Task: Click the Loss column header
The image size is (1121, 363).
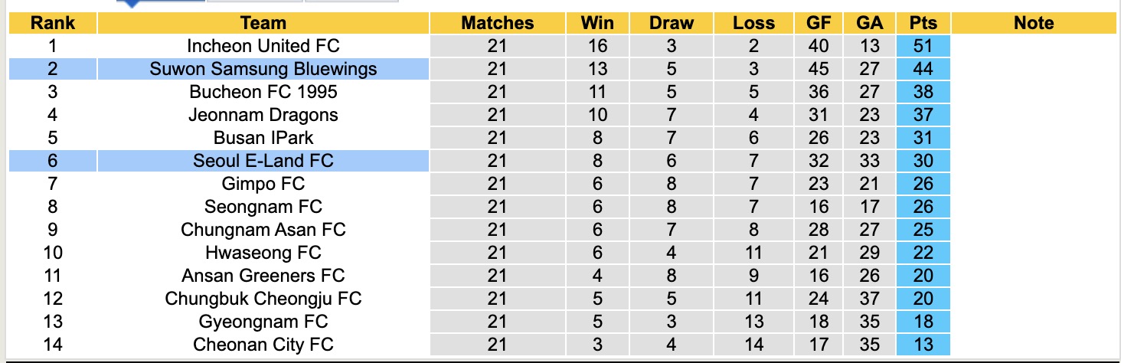Action: click(x=753, y=23)
